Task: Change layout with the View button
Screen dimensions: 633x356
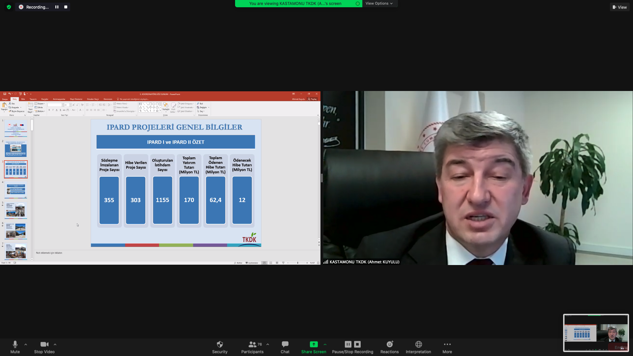Action: point(619,7)
